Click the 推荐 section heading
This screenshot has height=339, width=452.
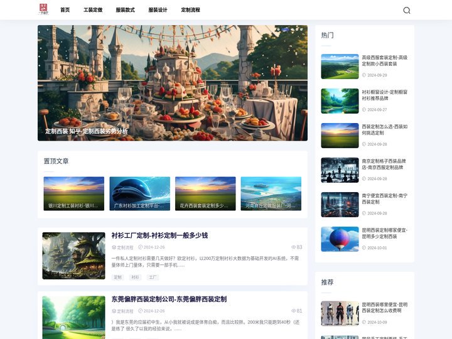pos(327,282)
